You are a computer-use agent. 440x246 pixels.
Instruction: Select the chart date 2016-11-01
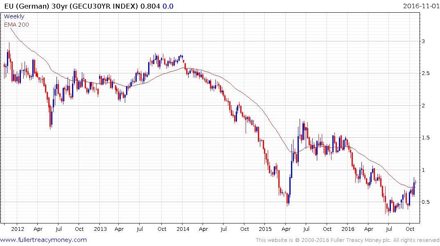(421, 6)
